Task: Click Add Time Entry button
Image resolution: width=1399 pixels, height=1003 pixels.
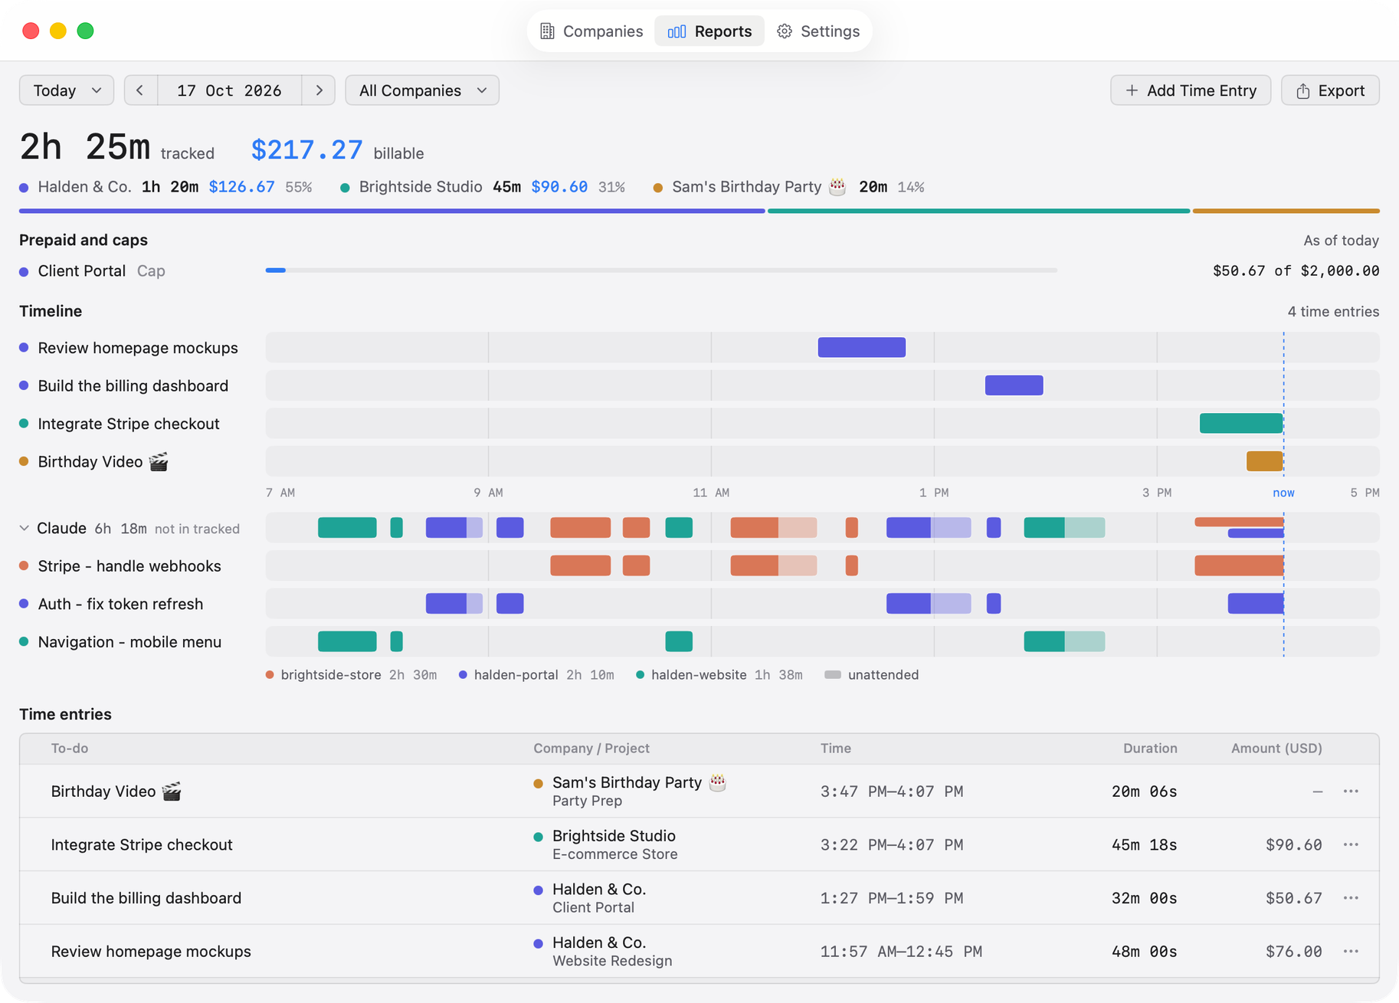Action: click(x=1191, y=90)
